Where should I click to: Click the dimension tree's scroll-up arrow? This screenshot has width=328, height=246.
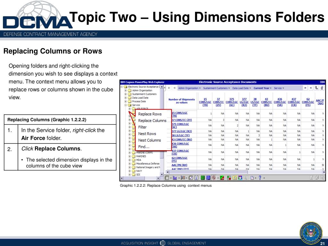162,87
